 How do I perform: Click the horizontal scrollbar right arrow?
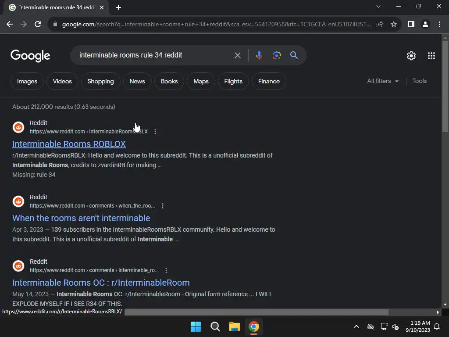(x=438, y=312)
